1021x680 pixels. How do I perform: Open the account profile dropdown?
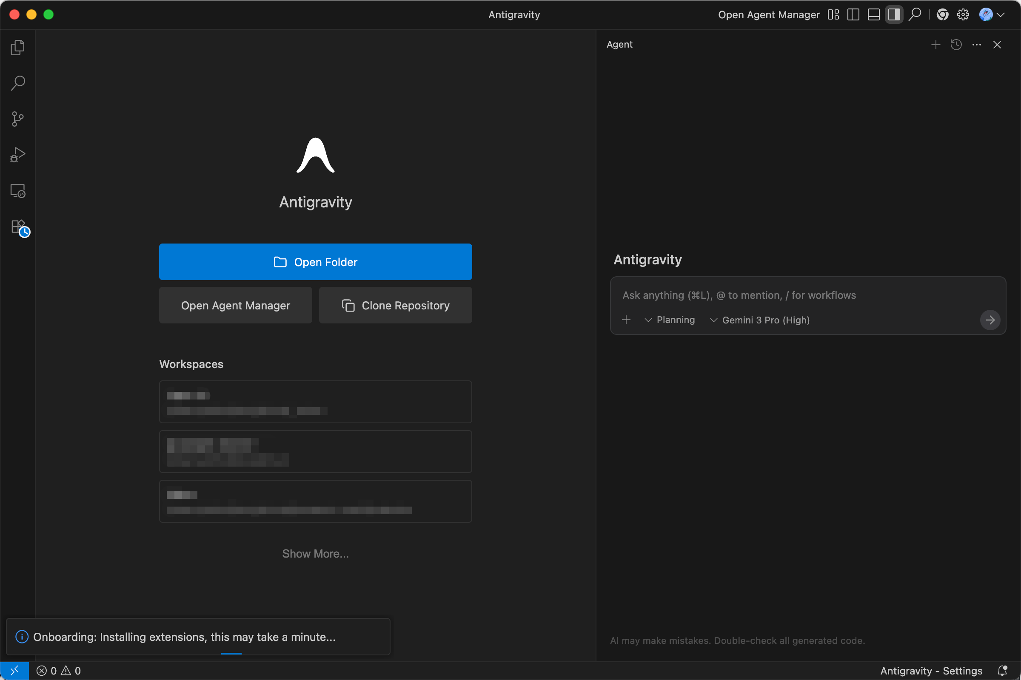pyautogui.click(x=992, y=15)
